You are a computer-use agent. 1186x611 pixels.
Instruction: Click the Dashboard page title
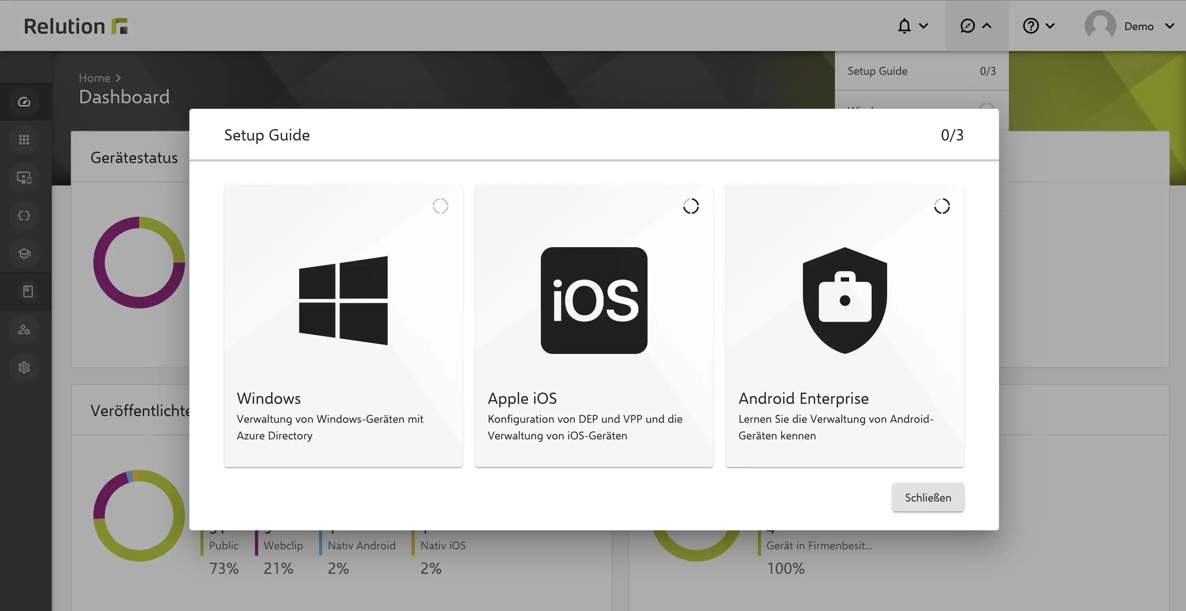tap(124, 96)
